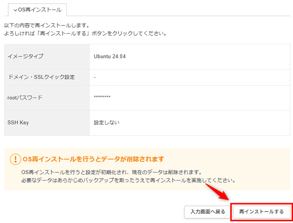Click the rootパスワード label
This screenshot has width=293, height=223.
coord(25,98)
